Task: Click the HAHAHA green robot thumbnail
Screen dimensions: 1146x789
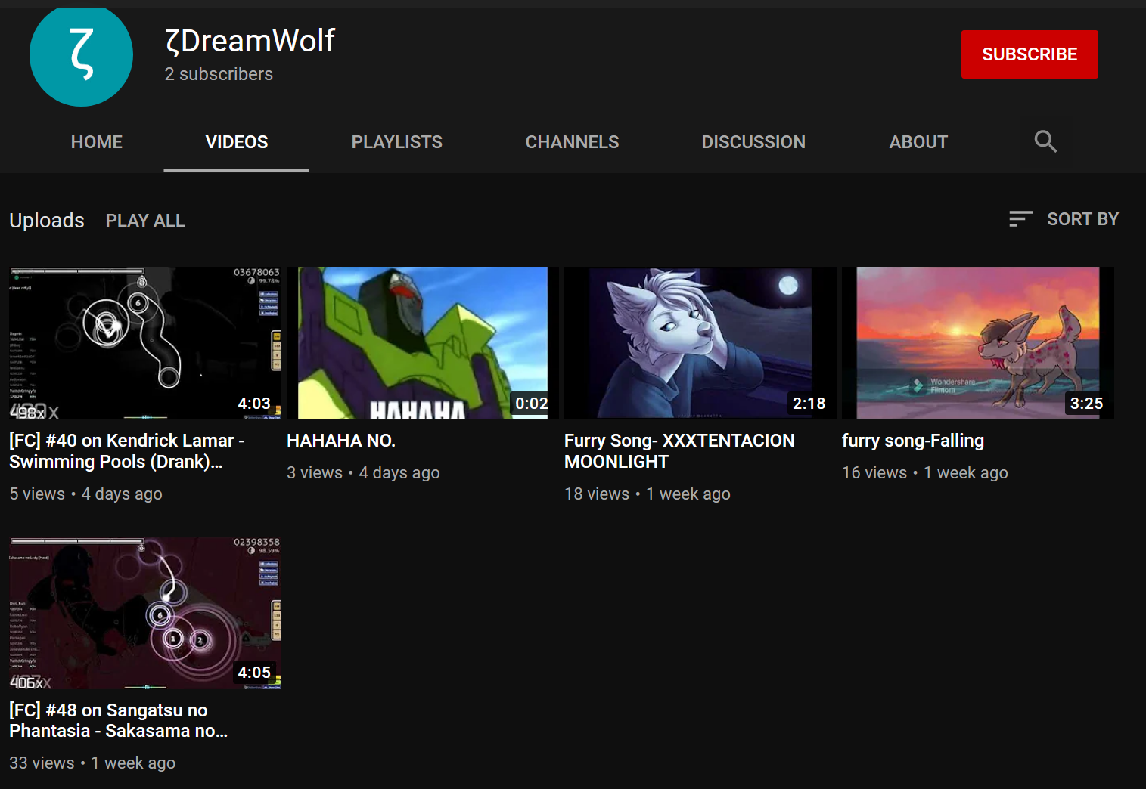Action: [x=423, y=343]
